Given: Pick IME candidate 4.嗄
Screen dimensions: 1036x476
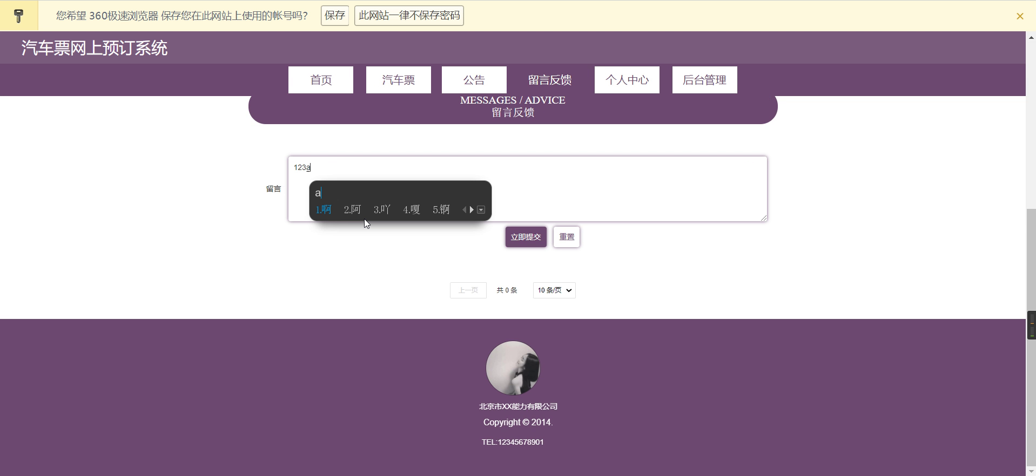Looking at the screenshot, I should point(412,209).
